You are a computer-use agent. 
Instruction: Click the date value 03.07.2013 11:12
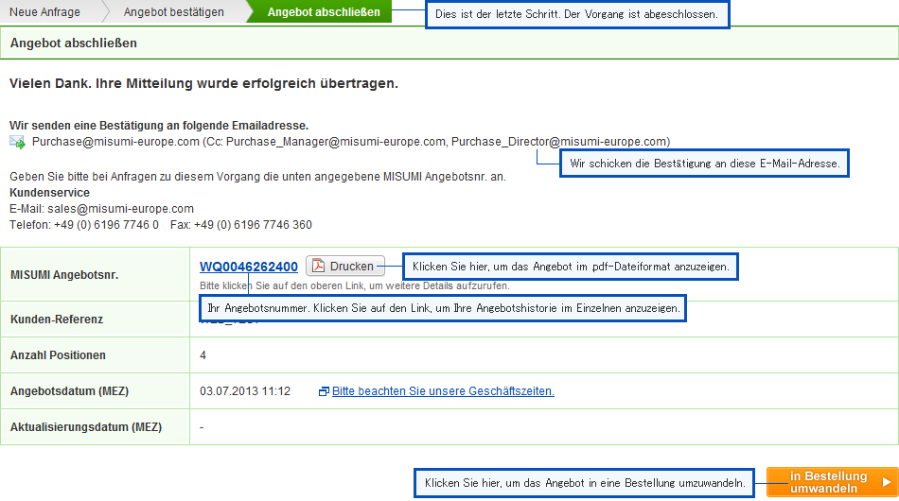(x=245, y=391)
